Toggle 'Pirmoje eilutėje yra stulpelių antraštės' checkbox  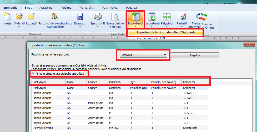coord(33,74)
